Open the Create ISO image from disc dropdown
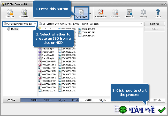 [20, 24]
